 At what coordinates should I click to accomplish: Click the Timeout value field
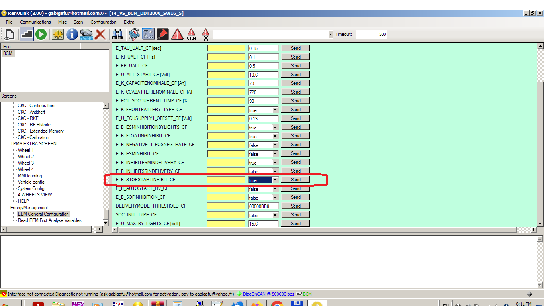pos(372,34)
